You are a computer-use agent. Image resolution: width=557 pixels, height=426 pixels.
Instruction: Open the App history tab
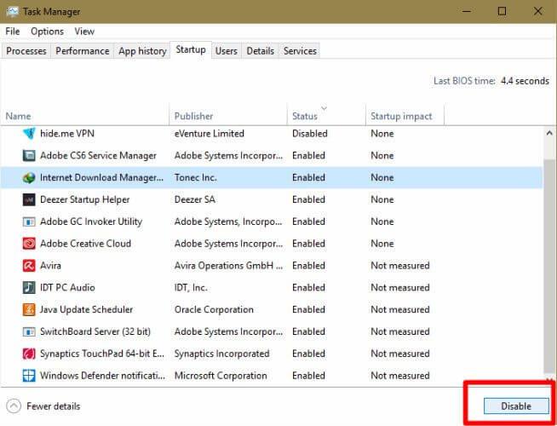142,51
